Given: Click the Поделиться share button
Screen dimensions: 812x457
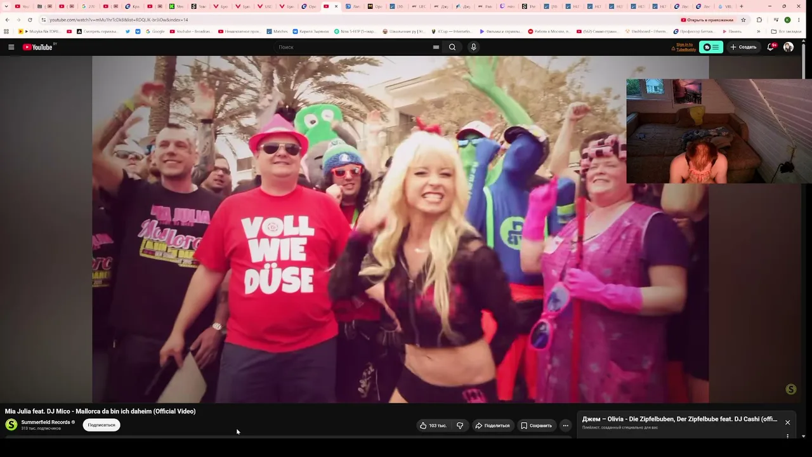Looking at the screenshot, I should tap(492, 425).
